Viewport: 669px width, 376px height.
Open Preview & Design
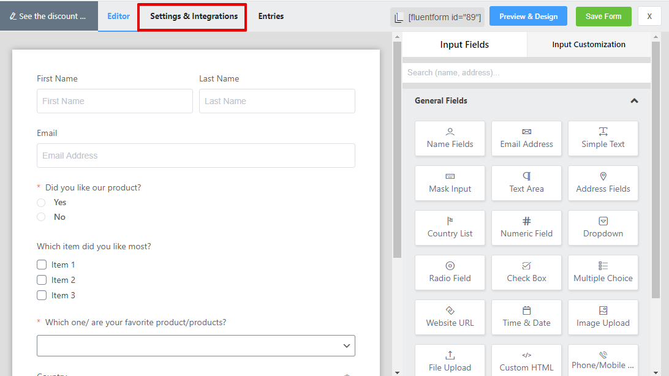[528, 16]
